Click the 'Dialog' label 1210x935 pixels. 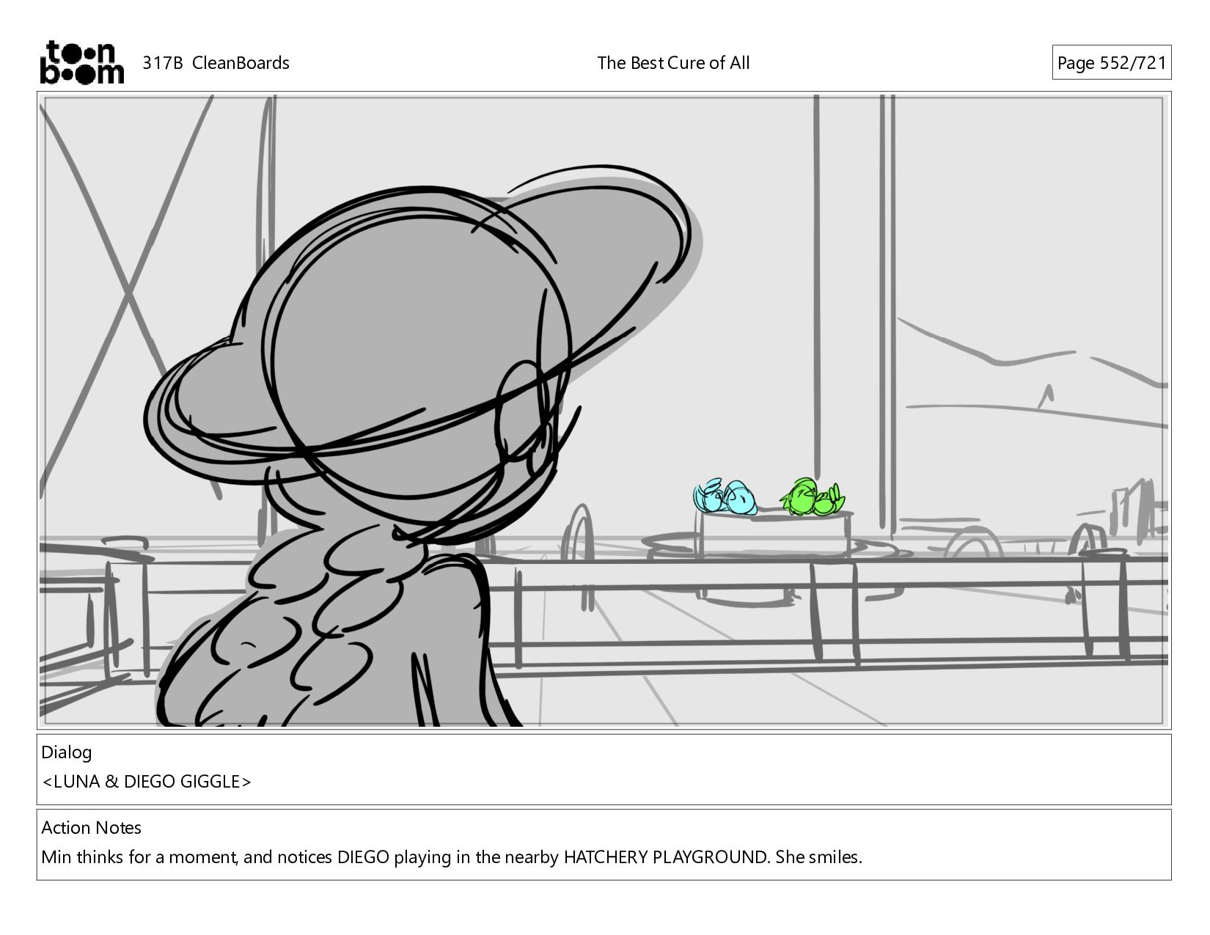point(67,752)
